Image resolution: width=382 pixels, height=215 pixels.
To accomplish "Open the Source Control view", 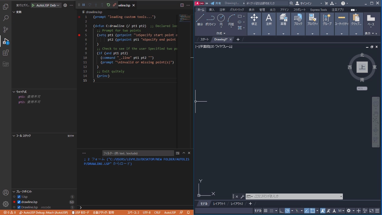I will 6,30.
